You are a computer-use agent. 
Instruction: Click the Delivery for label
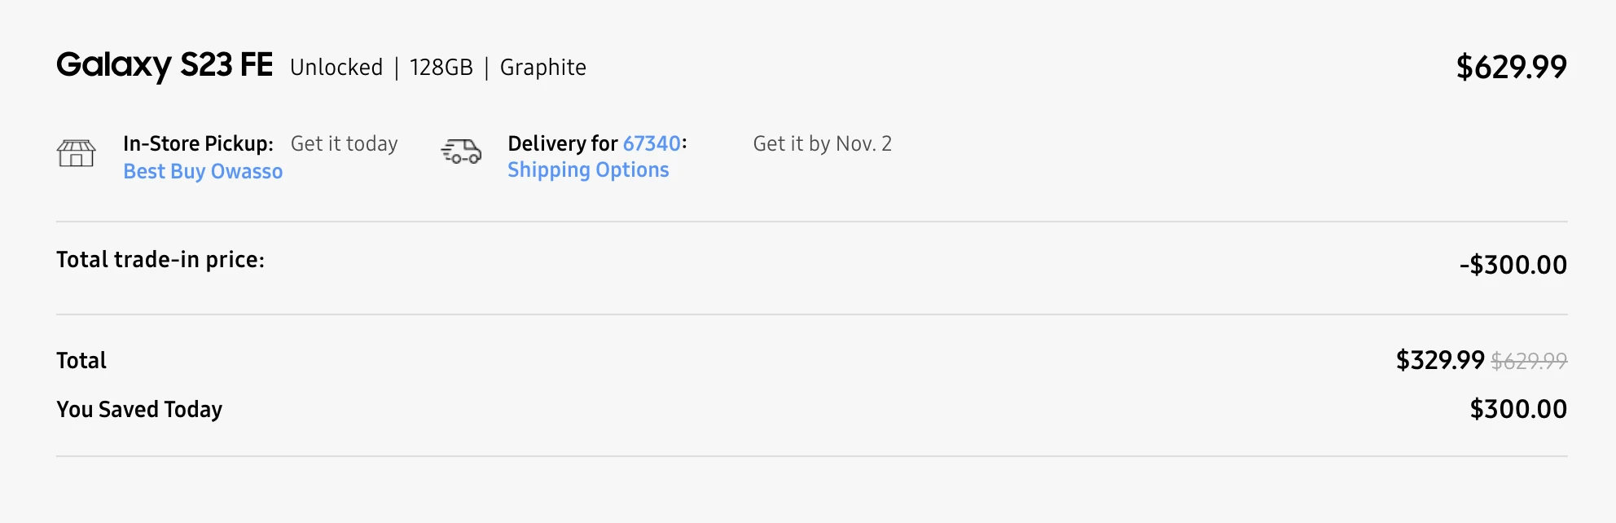coord(563,143)
